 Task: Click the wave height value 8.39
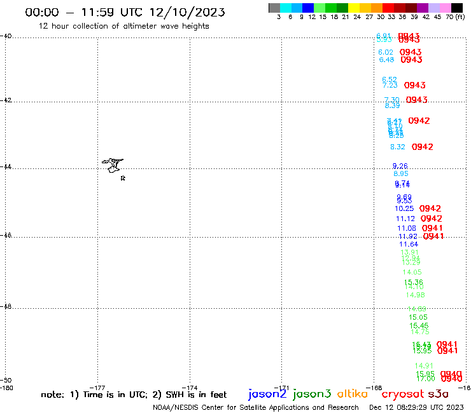point(392,105)
